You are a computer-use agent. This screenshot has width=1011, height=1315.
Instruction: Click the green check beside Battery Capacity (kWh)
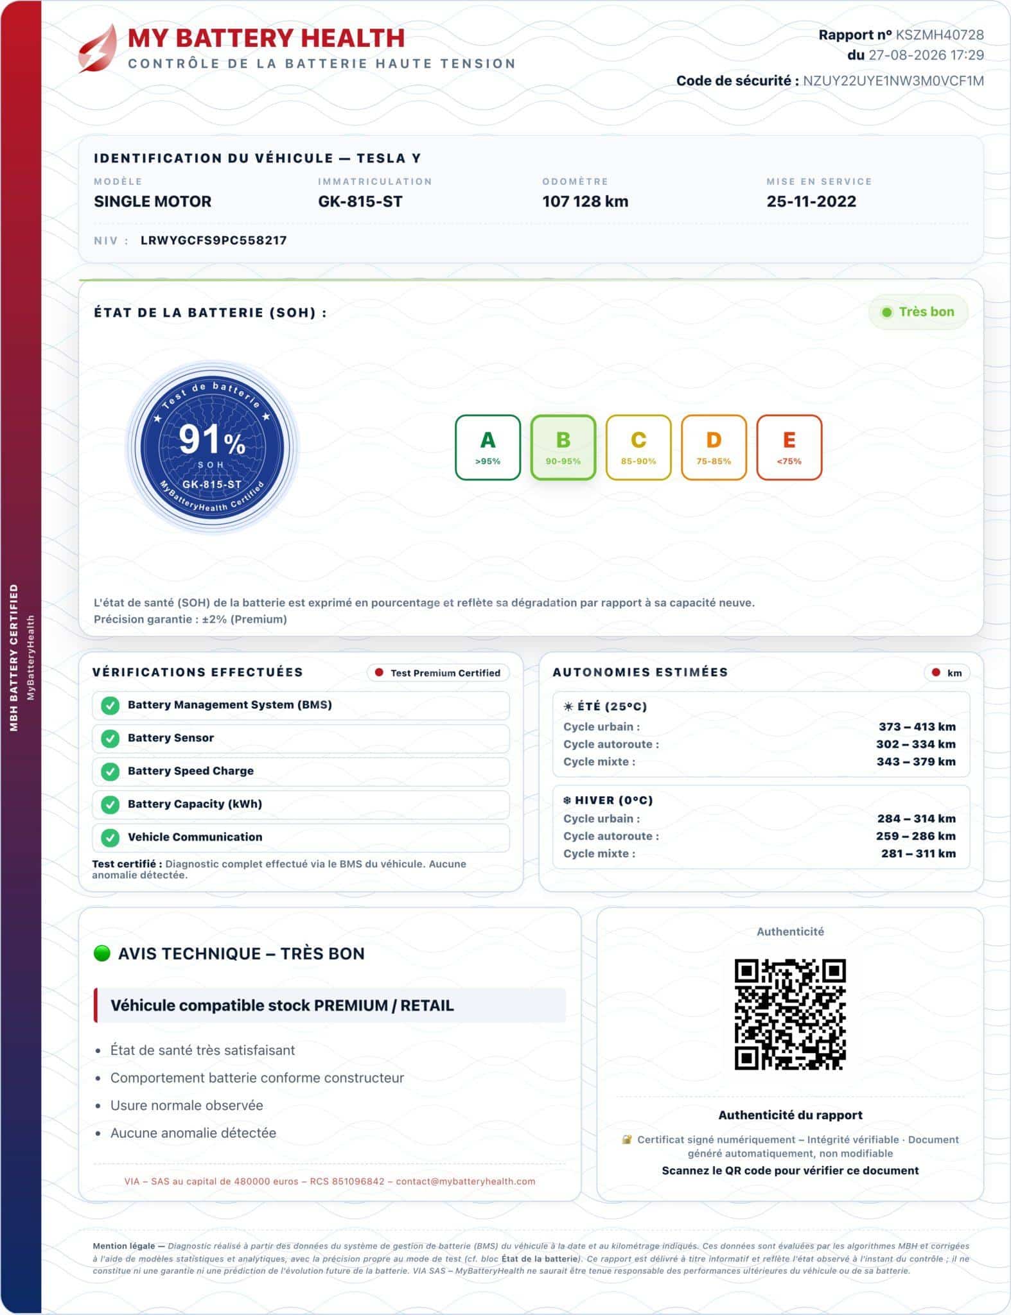point(110,805)
